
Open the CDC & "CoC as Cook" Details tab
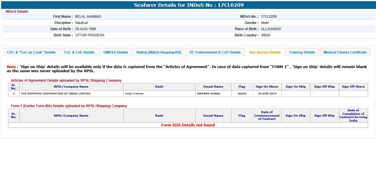point(31,52)
